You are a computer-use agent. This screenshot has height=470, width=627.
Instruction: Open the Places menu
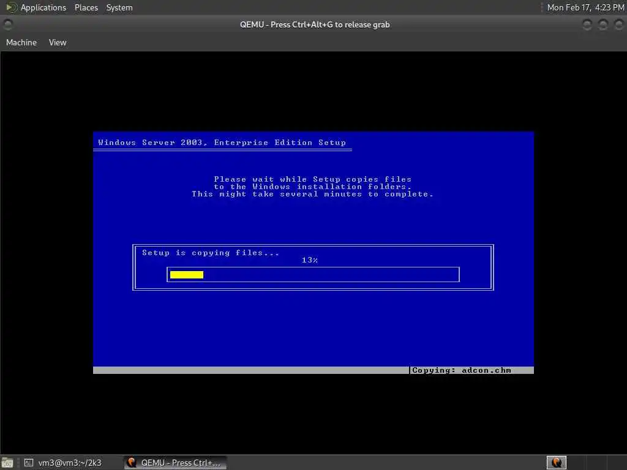(x=86, y=7)
